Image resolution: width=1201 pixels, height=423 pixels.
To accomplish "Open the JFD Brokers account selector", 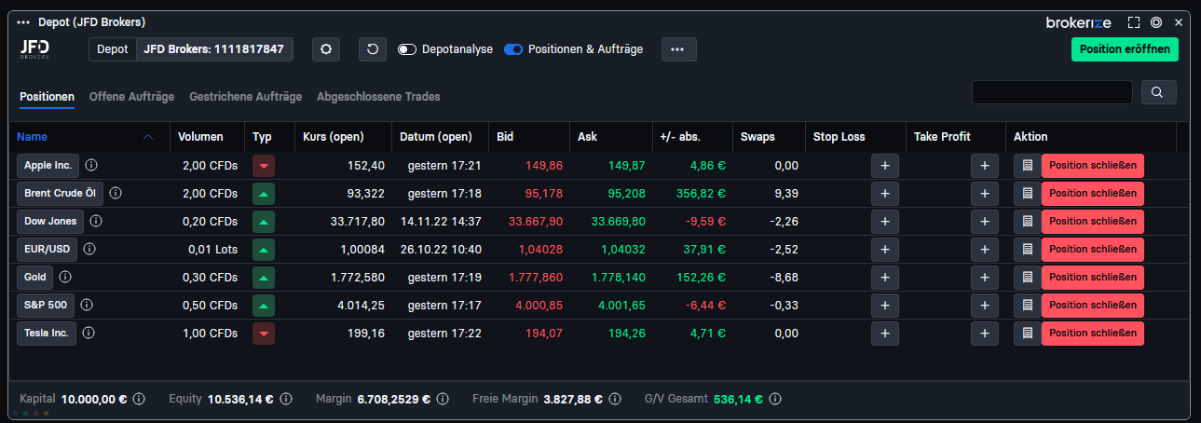I will point(214,49).
